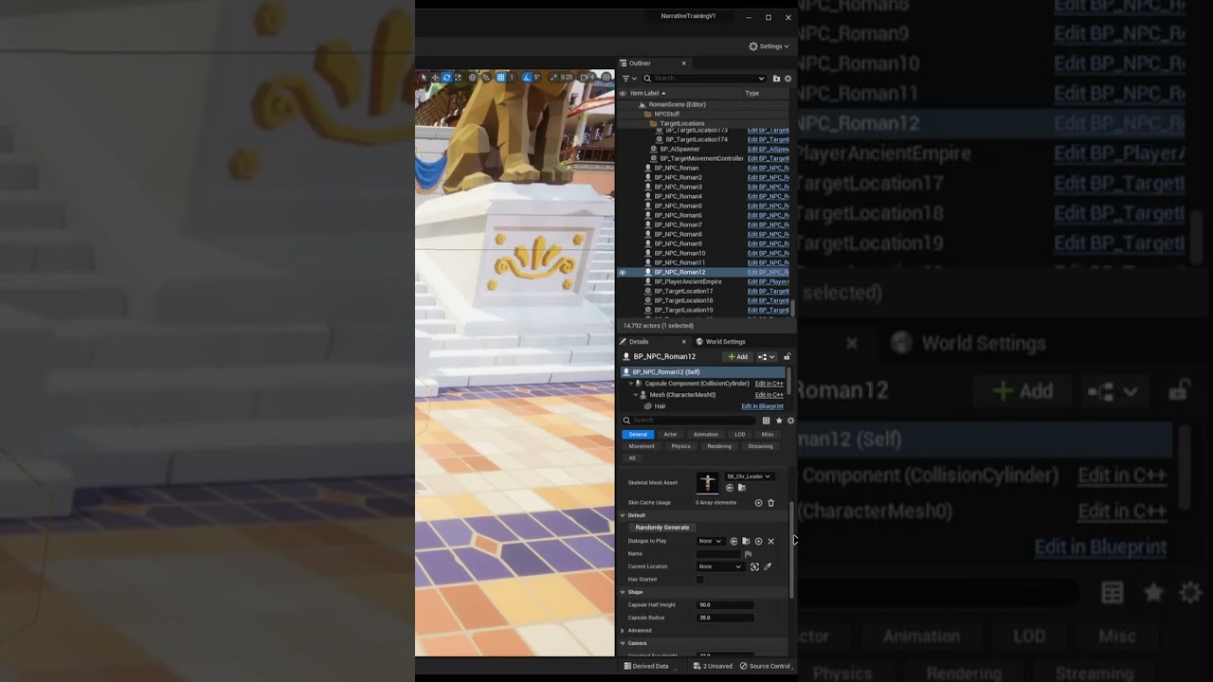The width and height of the screenshot is (1213, 682).
Task: Toggle the Has Started checkbox
Action: (700, 579)
